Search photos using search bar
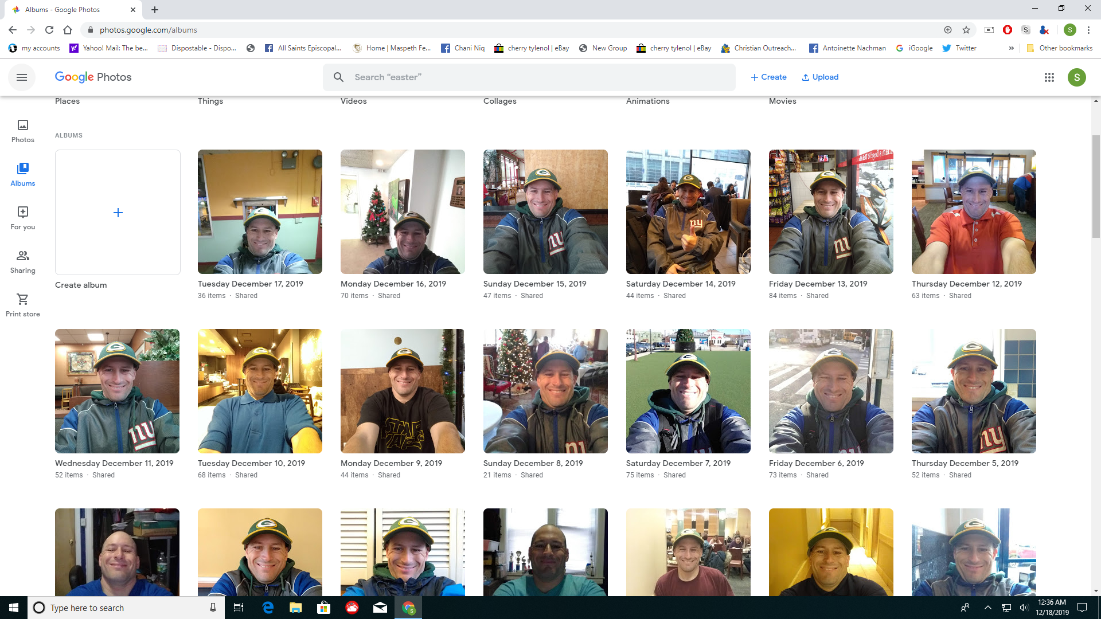This screenshot has width=1101, height=619. coord(529,76)
